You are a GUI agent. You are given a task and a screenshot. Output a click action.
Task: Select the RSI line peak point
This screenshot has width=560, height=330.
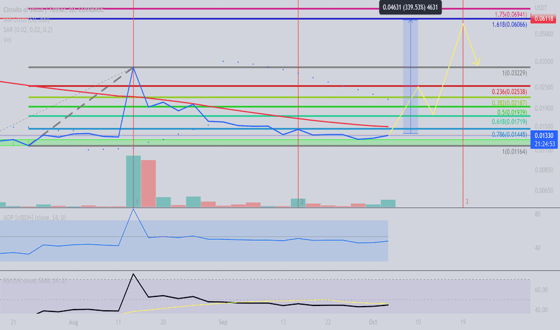(133, 274)
